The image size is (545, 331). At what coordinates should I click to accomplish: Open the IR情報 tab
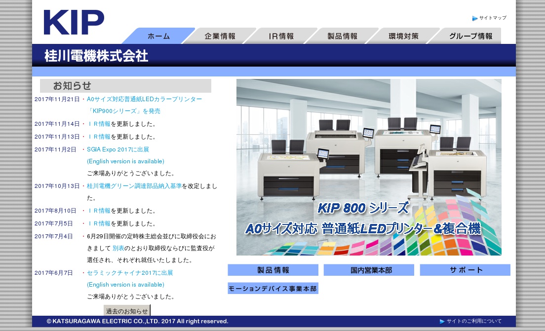[x=281, y=36]
